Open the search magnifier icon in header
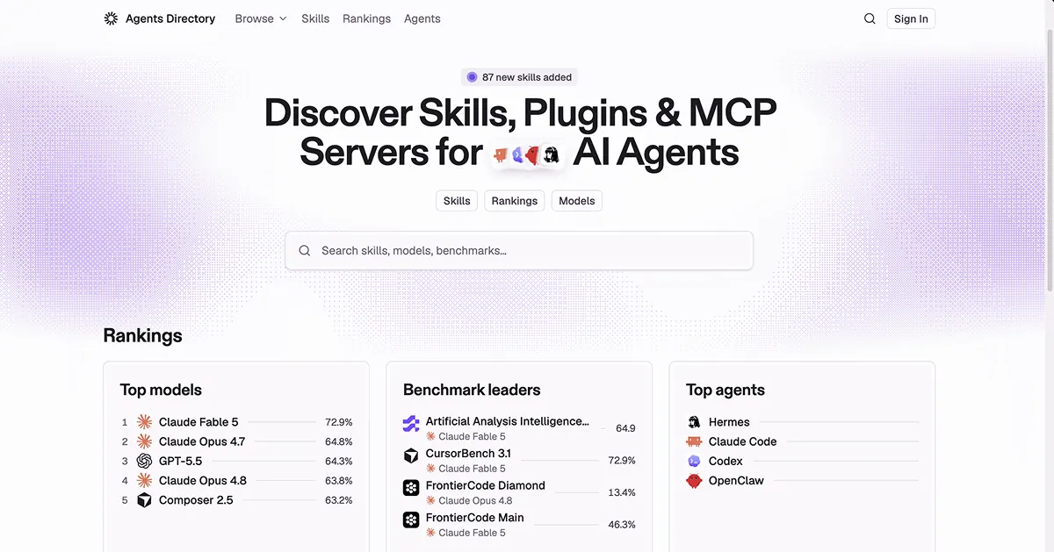 pyautogui.click(x=870, y=18)
